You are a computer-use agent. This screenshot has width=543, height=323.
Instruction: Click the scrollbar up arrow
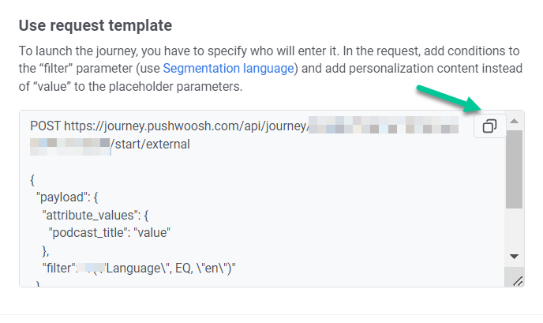point(514,122)
